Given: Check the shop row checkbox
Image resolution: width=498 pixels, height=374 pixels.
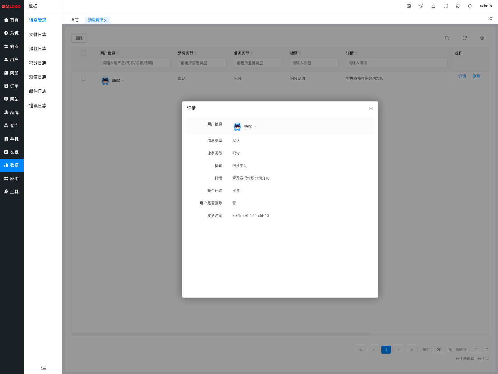Looking at the screenshot, I should pos(83,79).
